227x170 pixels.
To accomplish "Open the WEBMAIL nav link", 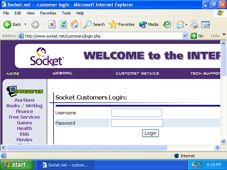I will pos(62,73).
